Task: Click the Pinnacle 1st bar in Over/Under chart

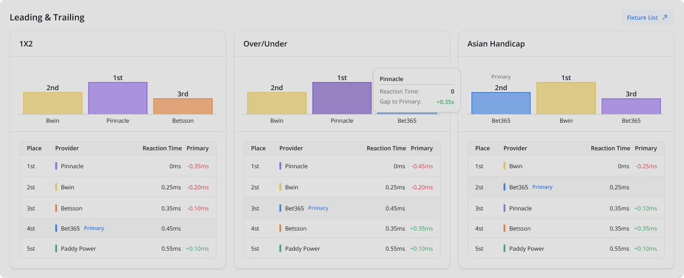Action: pyautogui.click(x=342, y=98)
